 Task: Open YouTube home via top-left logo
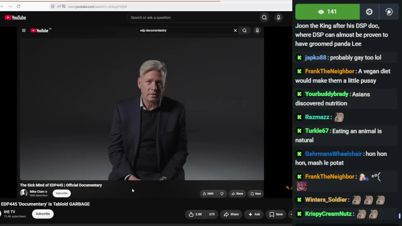(x=15, y=18)
